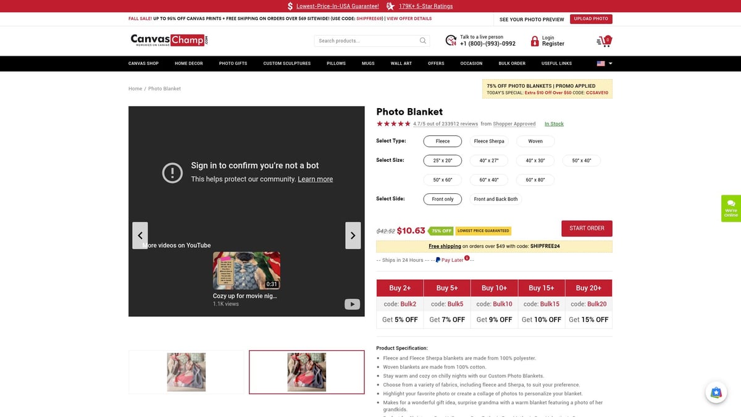741x417 pixels.
Task: Select Front and Back Both side
Action: 495,199
